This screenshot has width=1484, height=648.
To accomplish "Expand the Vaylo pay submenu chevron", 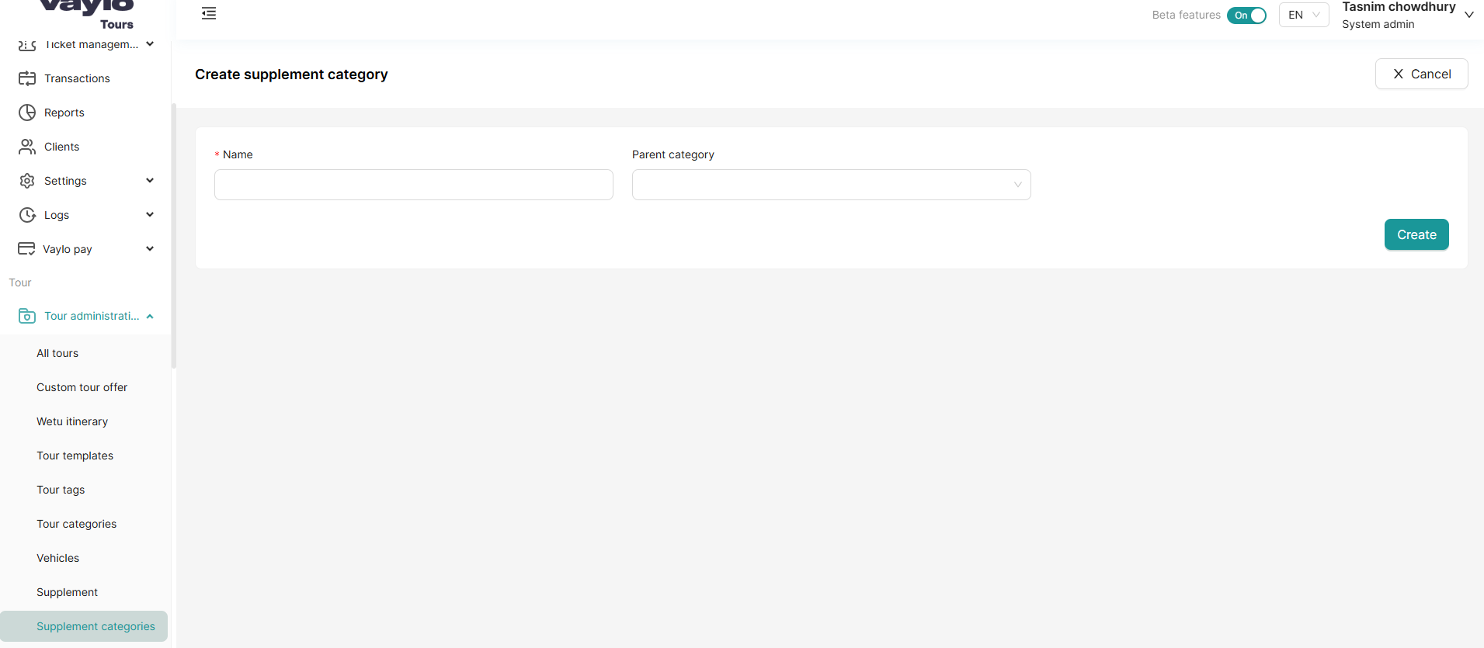I will (x=150, y=249).
